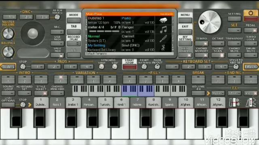Select FILL 4

(178, 80)
